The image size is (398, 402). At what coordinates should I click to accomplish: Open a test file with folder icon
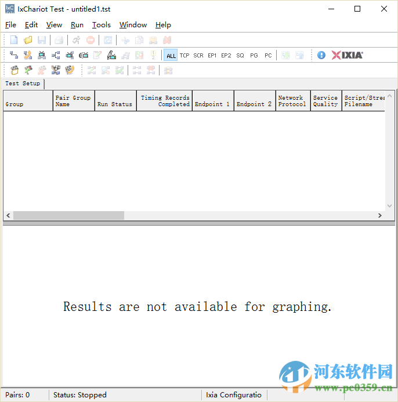(x=28, y=40)
